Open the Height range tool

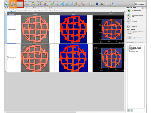coord(39,4)
